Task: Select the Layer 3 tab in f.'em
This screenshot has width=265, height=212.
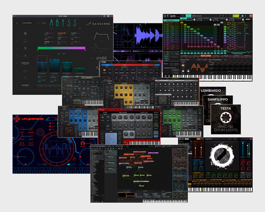Action: click(x=216, y=19)
